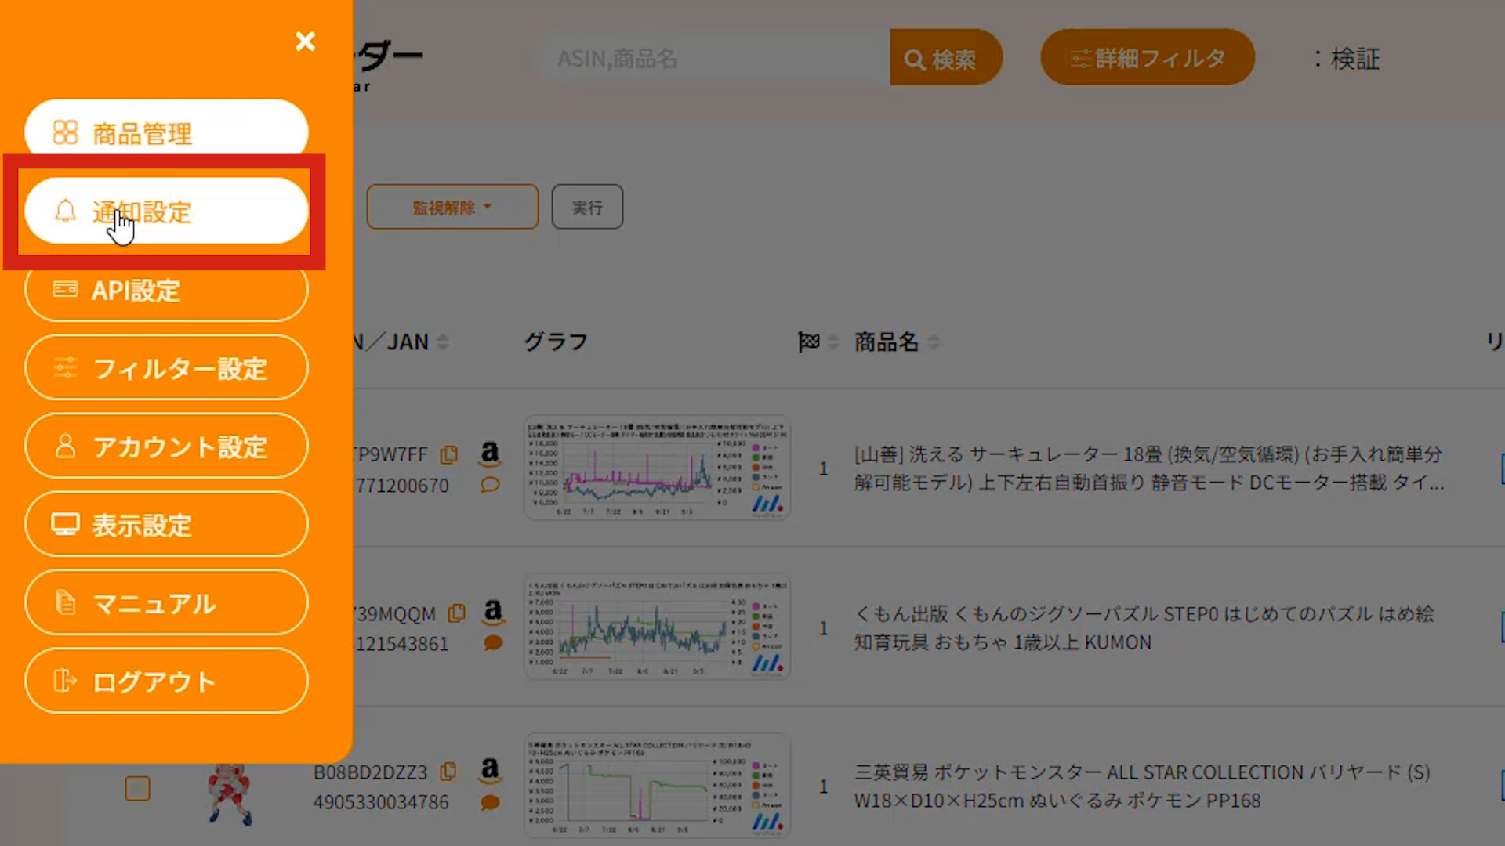
Task: Sort by 商品名 column arrows
Action: pos(933,342)
